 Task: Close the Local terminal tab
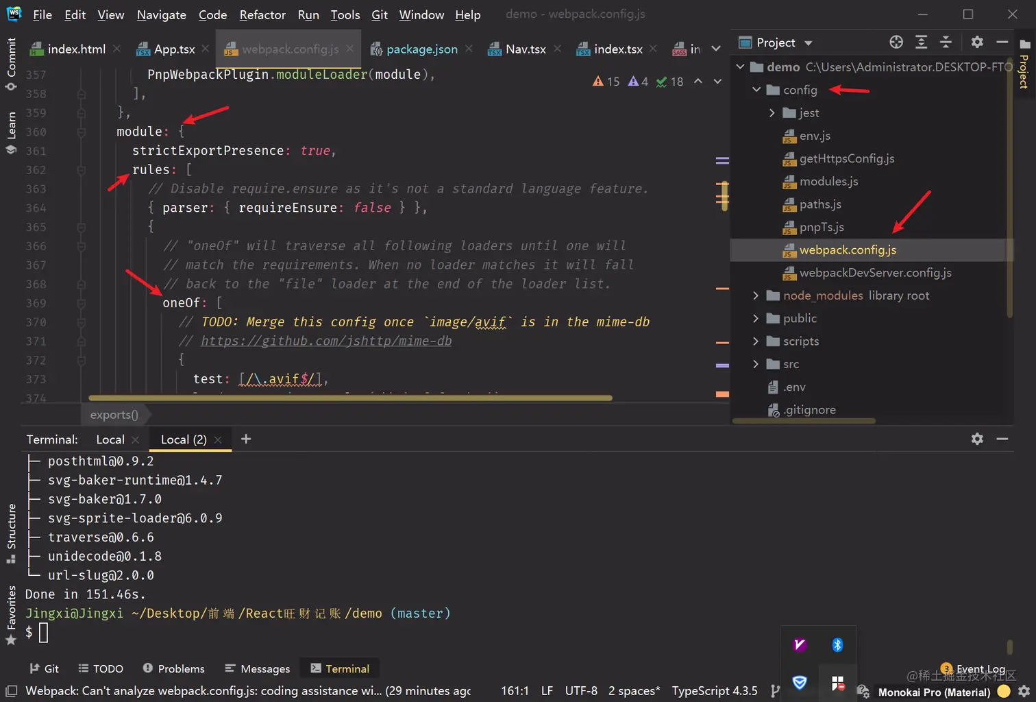(x=135, y=440)
